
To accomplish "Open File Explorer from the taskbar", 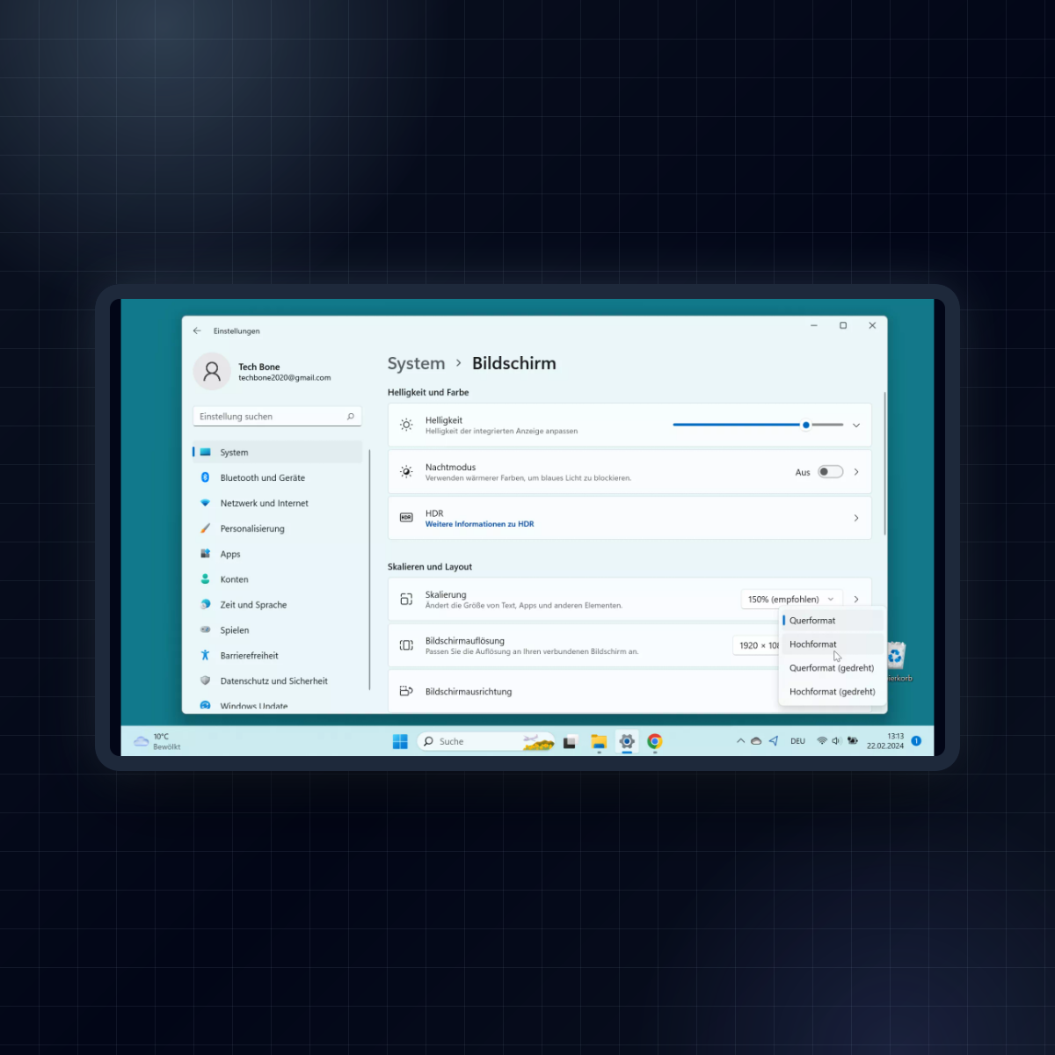I will pos(599,741).
